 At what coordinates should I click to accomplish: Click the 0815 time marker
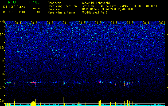coord(82,23)
